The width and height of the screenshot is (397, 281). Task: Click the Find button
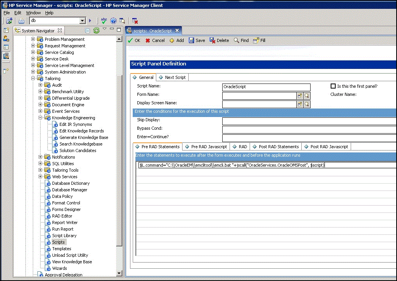(241, 40)
